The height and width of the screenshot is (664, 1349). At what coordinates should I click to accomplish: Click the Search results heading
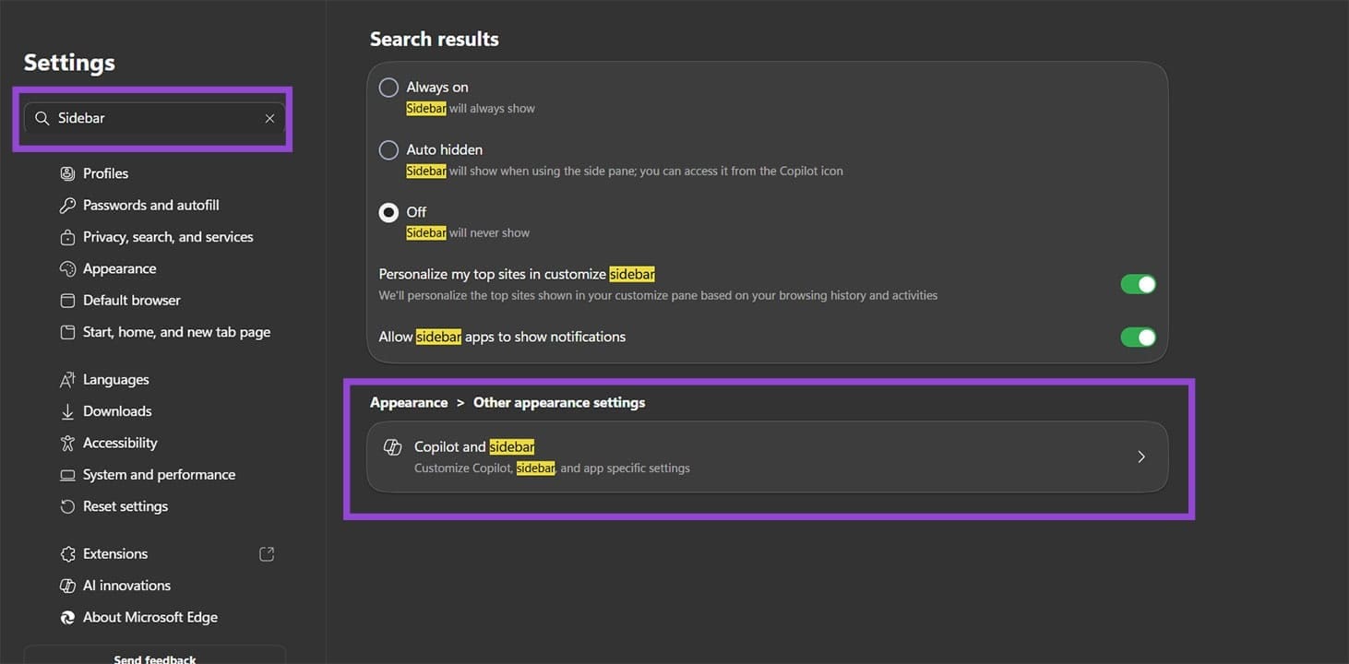coord(435,39)
